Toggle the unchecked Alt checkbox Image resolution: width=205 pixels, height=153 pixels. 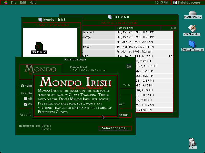tap(25, 99)
